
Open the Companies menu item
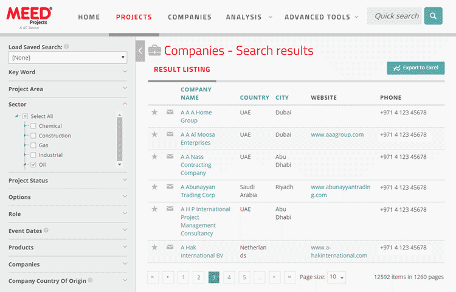[x=190, y=17]
